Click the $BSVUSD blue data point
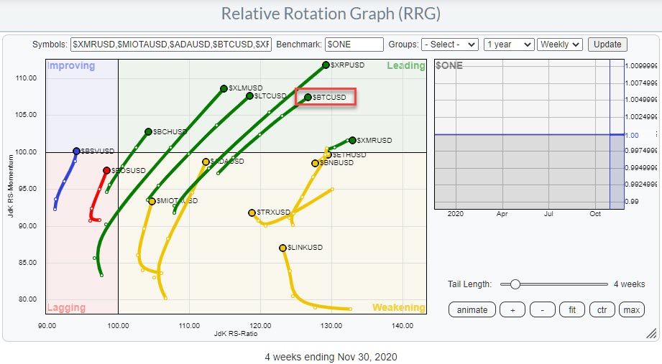662x364 pixels. (76, 151)
